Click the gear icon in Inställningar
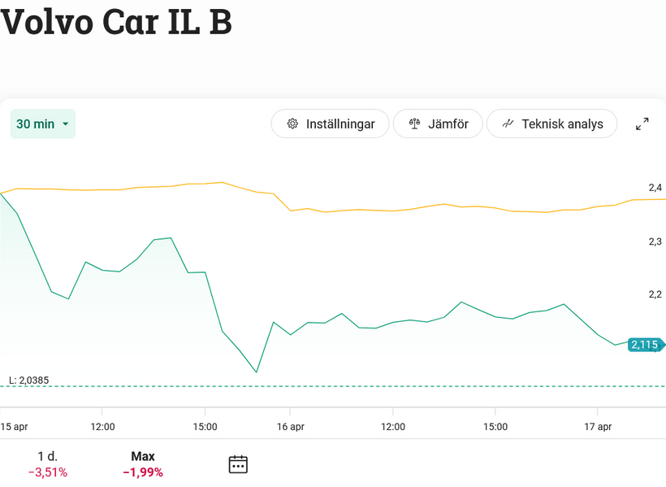Screen dimensions: 666x487 point(293,124)
